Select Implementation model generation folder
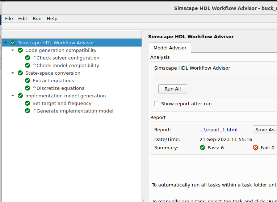The width and height of the screenshot is (277, 202). (66, 96)
